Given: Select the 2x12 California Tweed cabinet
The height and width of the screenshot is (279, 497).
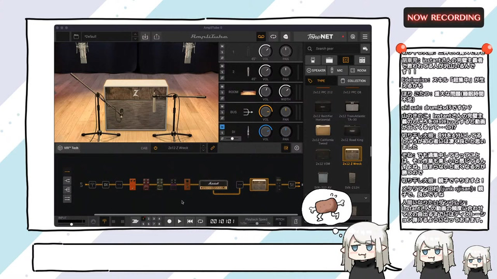Looking at the screenshot, I should click(323, 134).
